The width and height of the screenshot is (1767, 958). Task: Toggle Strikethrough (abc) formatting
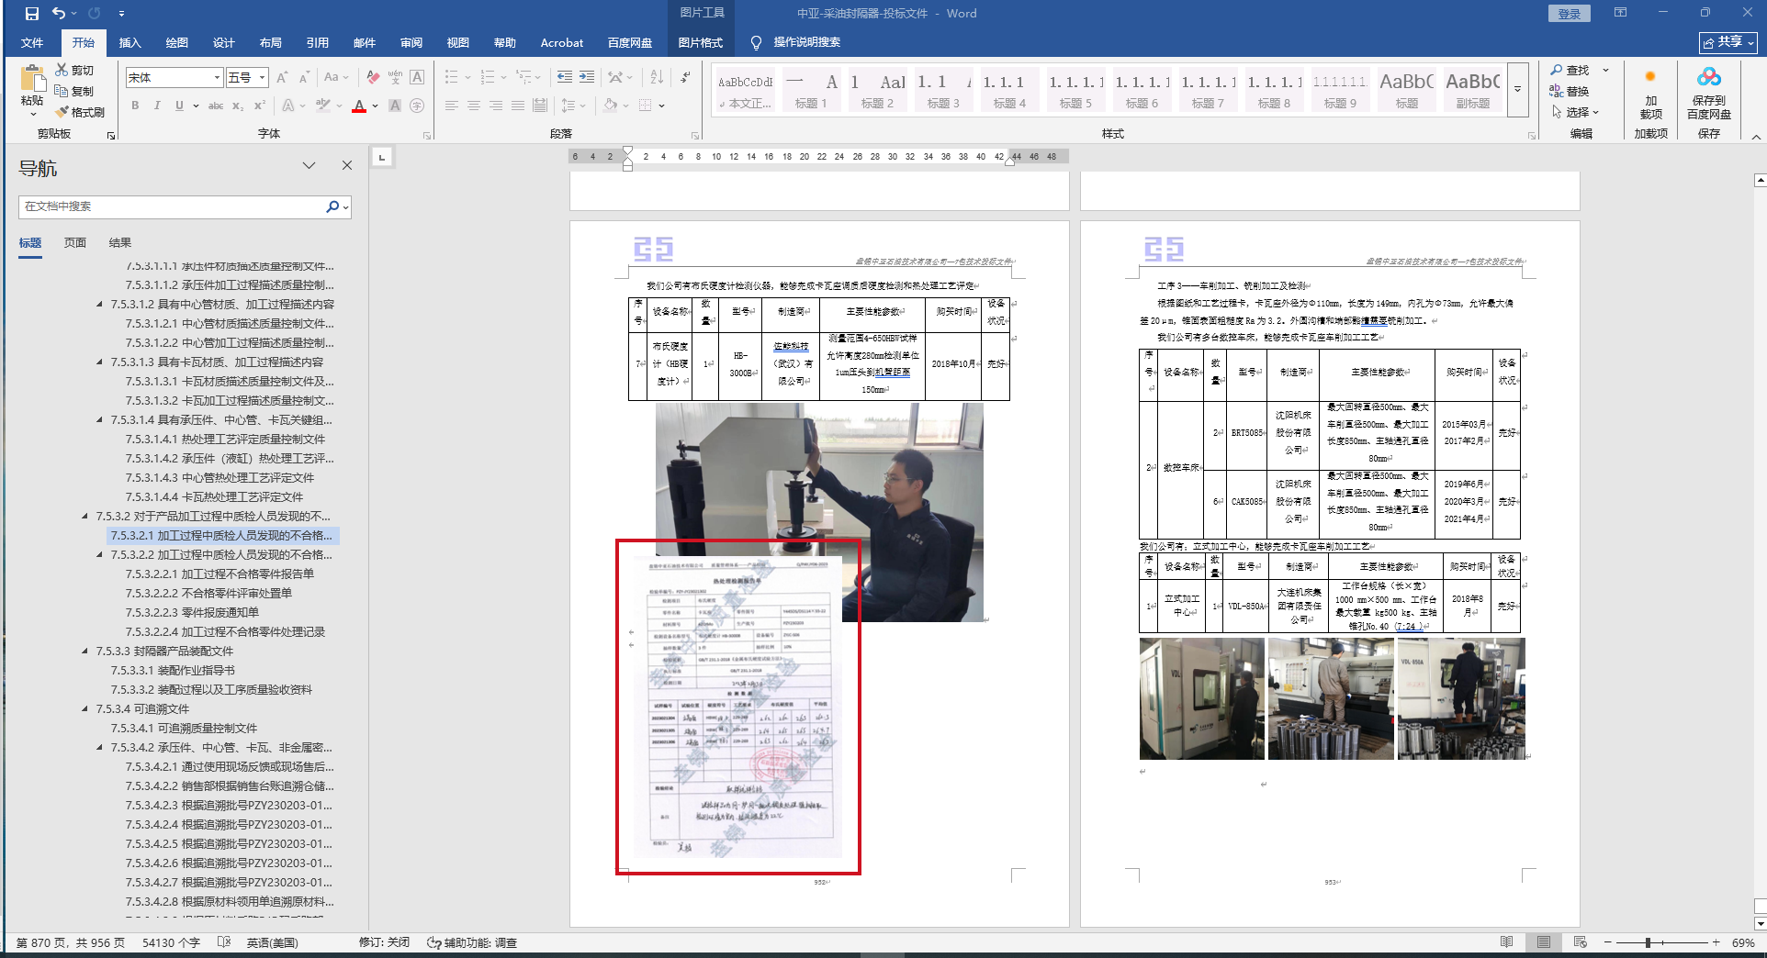pos(216,106)
